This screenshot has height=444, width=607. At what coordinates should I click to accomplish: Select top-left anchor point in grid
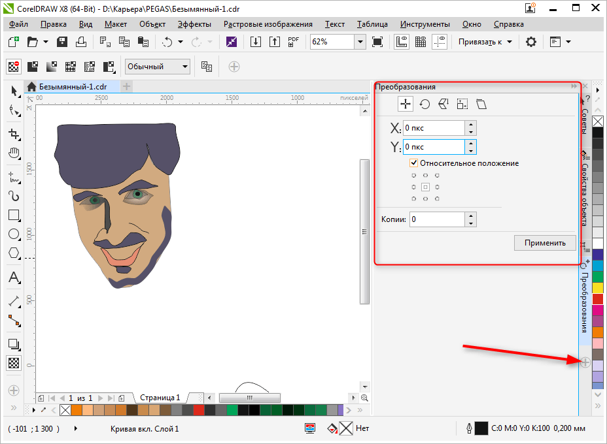click(x=413, y=175)
